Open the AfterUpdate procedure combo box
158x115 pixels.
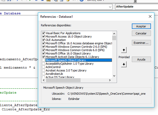136,7
